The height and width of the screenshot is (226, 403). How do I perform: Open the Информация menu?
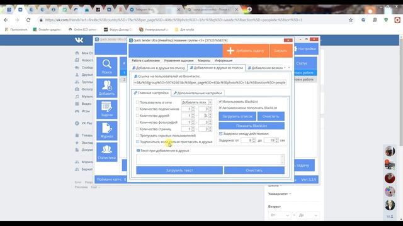pos(224,60)
